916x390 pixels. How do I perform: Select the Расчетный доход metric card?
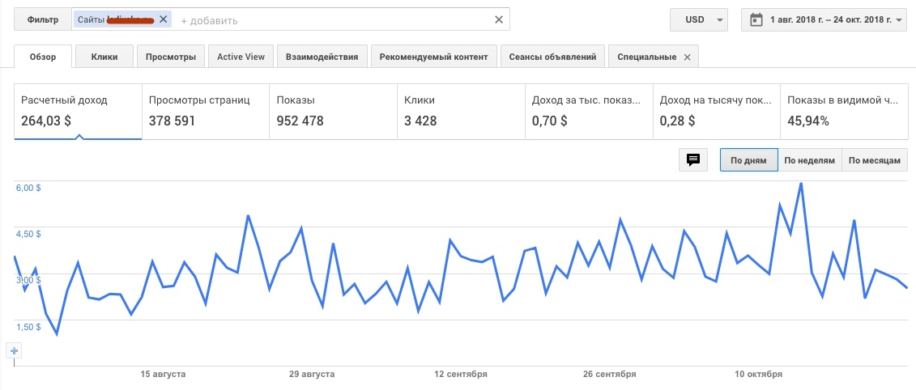click(x=78, y=112)
